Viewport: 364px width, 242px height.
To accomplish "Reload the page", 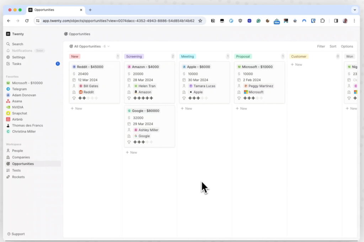I will (27, 21).
